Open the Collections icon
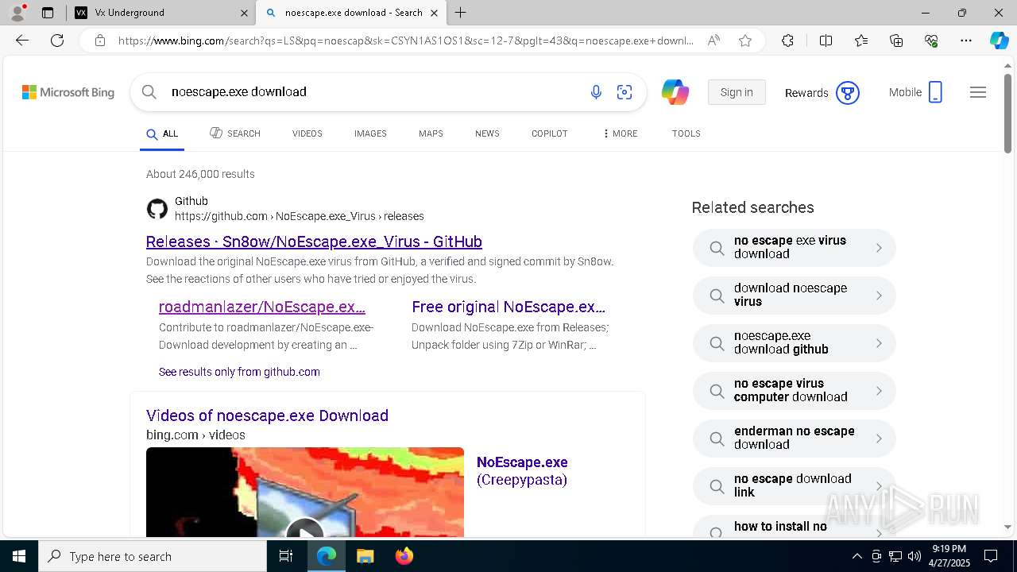 [896, 41]
